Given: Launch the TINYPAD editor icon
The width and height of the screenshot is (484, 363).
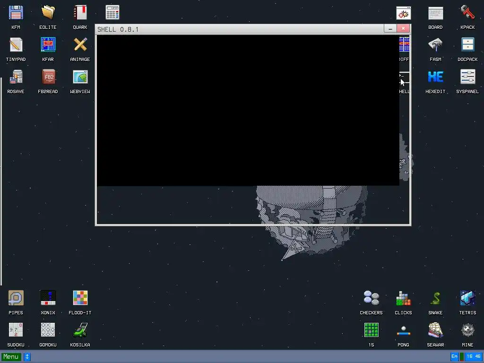Looking at the screenshot, I should click(16, 45).
